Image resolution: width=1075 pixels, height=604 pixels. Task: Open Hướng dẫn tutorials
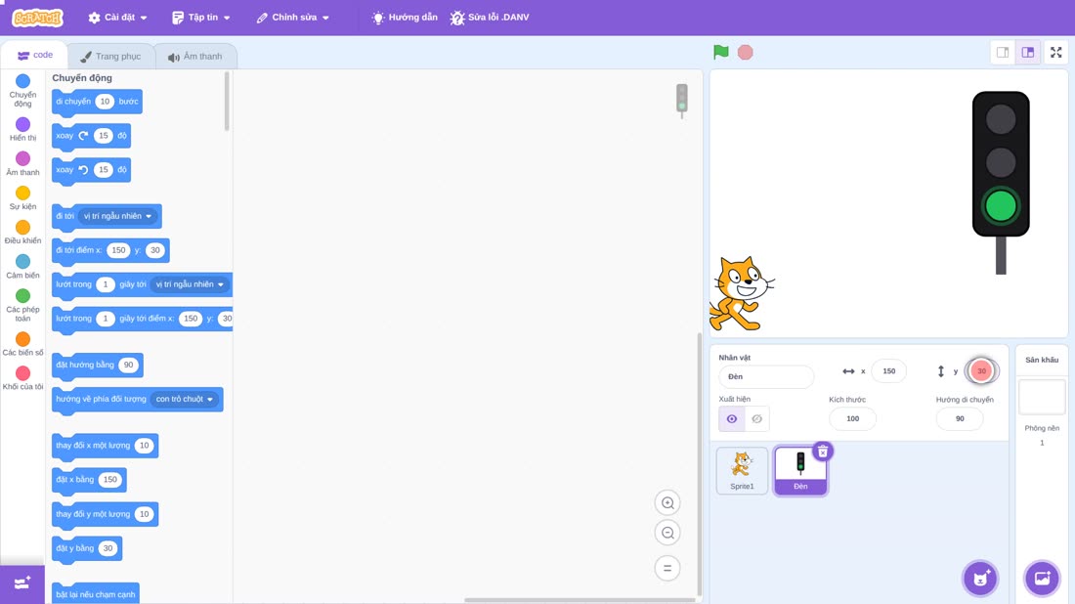(405, 18)
